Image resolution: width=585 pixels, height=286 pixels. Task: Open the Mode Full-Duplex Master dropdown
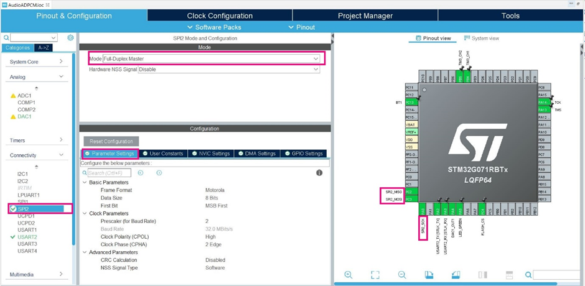(211, 58)
